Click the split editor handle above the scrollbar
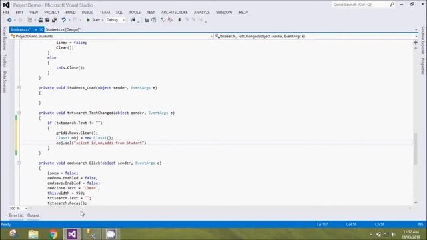The width and height of the screenshot is (427, 240). (x=416, y=43)
